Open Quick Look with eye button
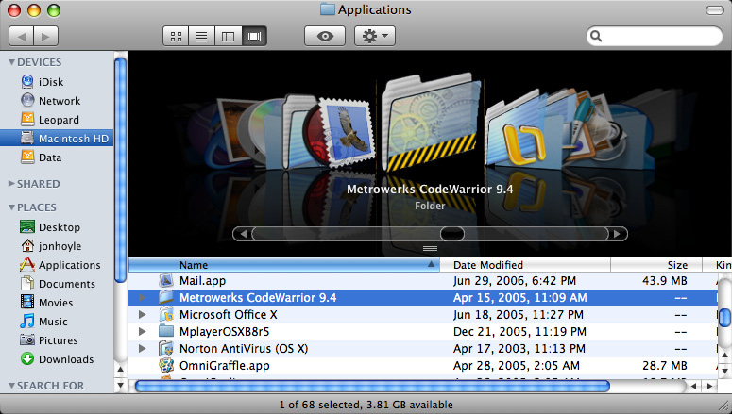The height and width of the screenshot is (414, 732). tap(325, 37)
